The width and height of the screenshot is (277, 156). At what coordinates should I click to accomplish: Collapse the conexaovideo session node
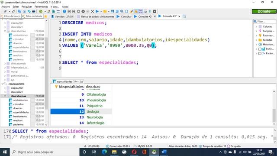click(3, 84)
